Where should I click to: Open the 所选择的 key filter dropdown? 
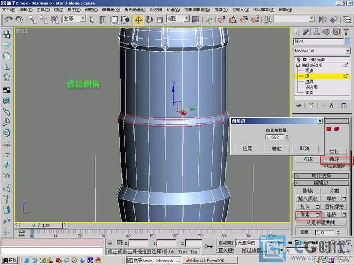coord(272,243)
